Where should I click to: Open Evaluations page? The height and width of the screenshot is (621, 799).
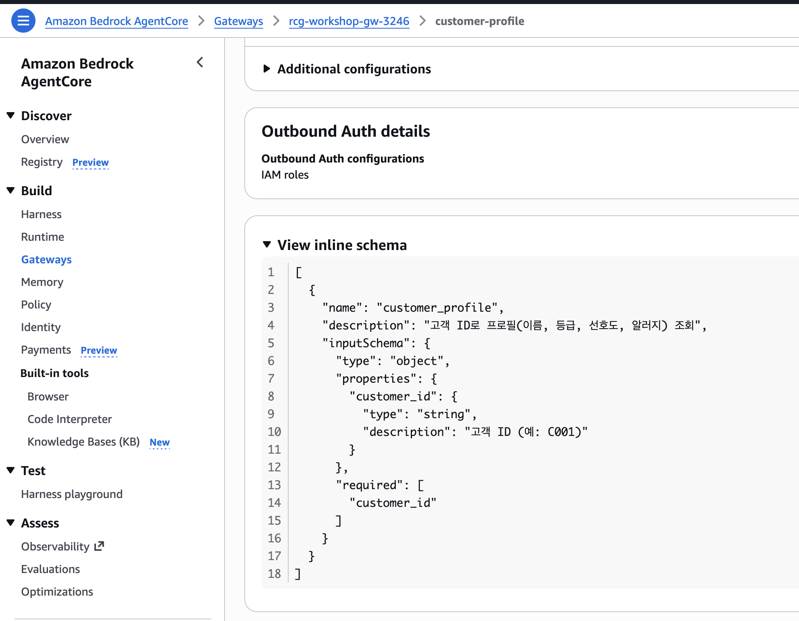pyautogui.click(x=51, y=569)
